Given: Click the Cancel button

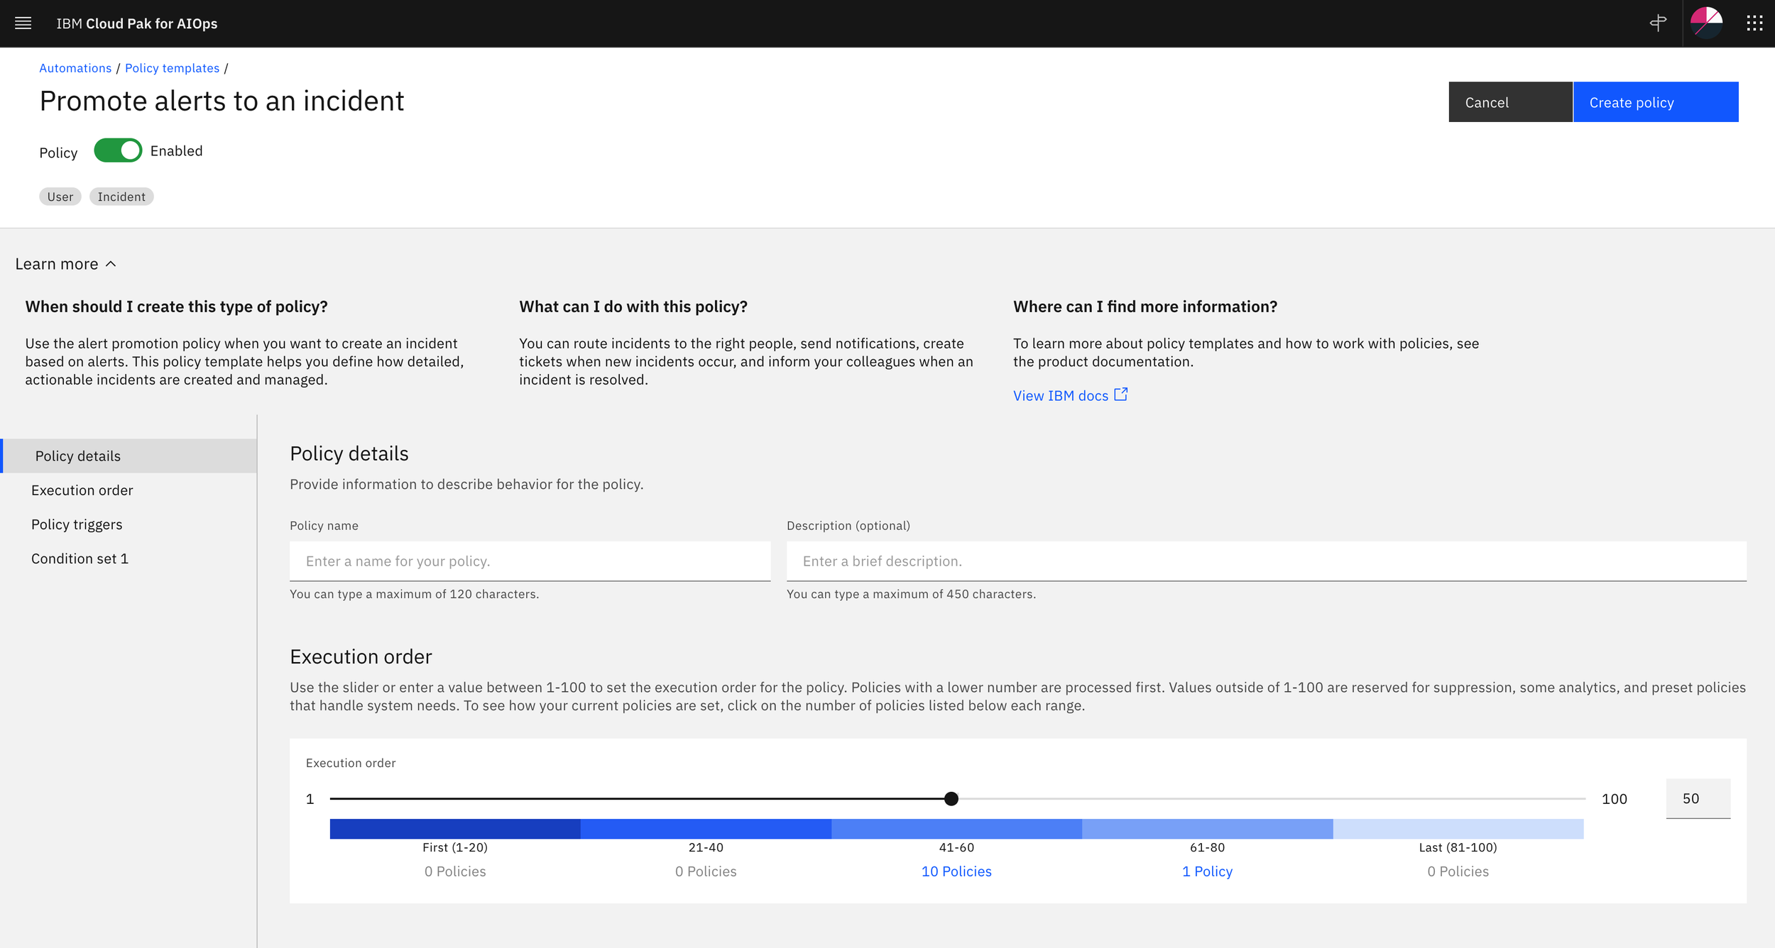Looking at the screenshot, I should 1509,102.
